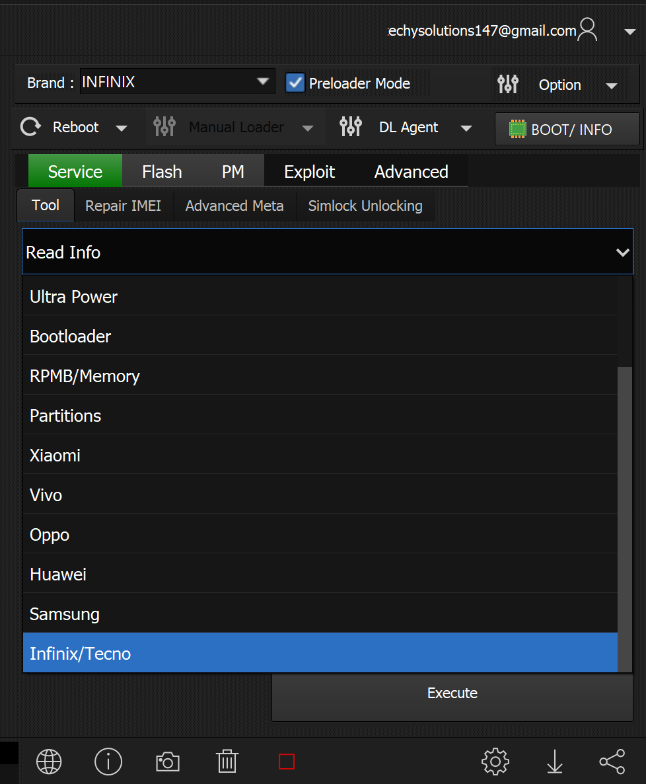Click the globe language icon
Image resolution: width=646 pixels, height=784 pixels.
(x=49, y=762)
